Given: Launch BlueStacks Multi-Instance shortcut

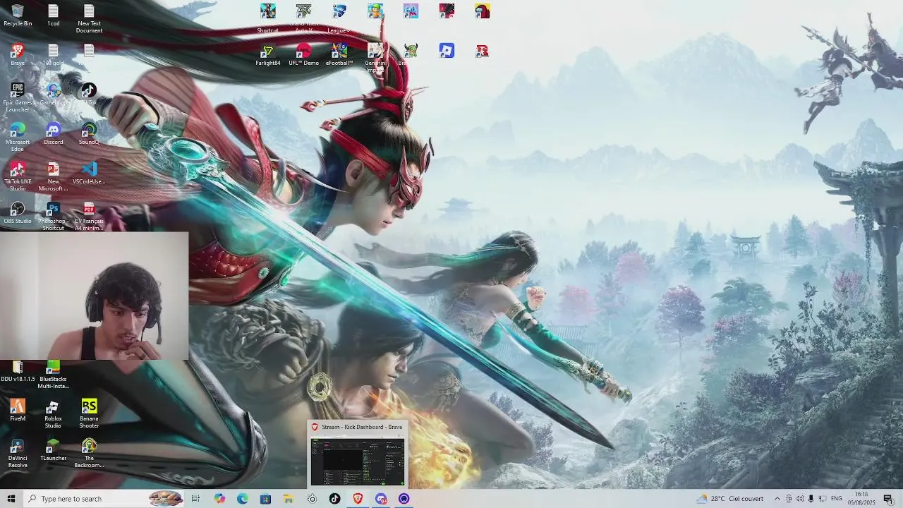Looking at the screenshot, I should (54, 374).
